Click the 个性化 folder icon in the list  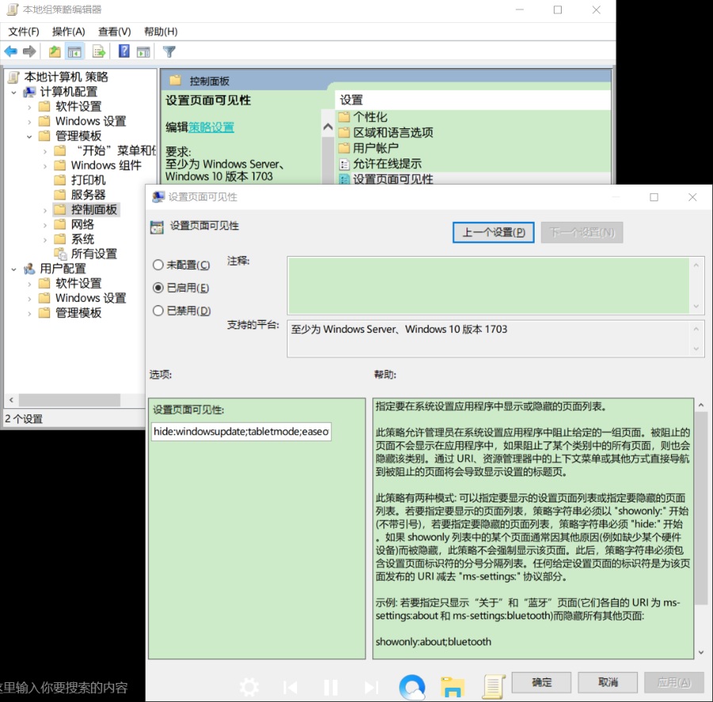tap(345, 116)
